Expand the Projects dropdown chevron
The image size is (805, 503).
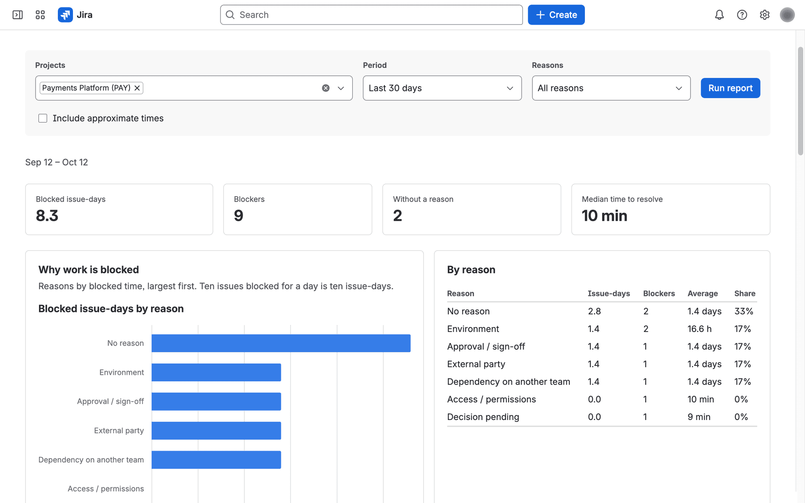click(341, 88)
